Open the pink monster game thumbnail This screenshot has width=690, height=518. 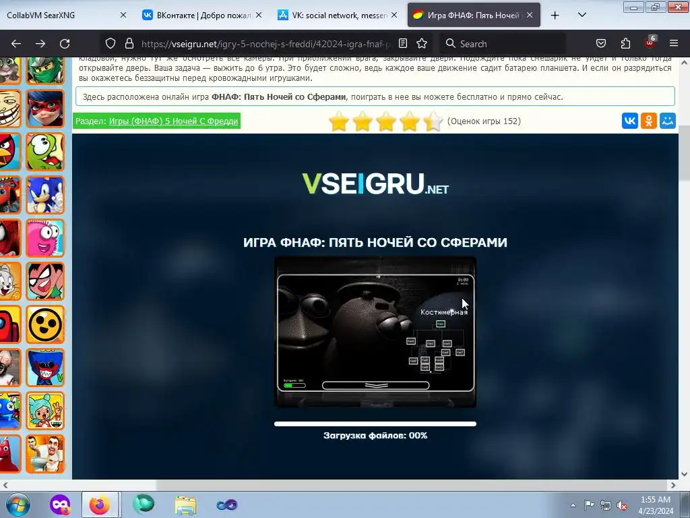point(45,238)
